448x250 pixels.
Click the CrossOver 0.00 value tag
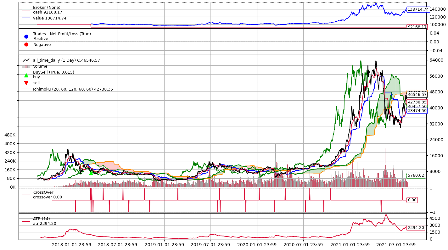pos(412,200)
